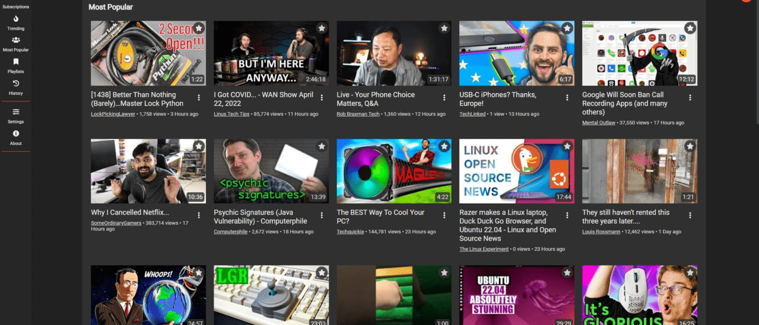
Task: Favorite the They still haven't rented star
Action: coord(690,146)
